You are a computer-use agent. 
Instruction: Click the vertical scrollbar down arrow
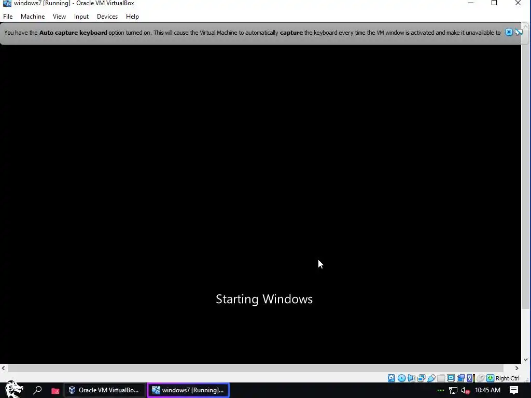click(x=526, y=360)
